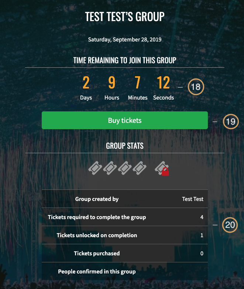The height and width of the screenshot is (289, 244).
Task: Click the first grey ticket icon
Action: [x=95, y=168]
